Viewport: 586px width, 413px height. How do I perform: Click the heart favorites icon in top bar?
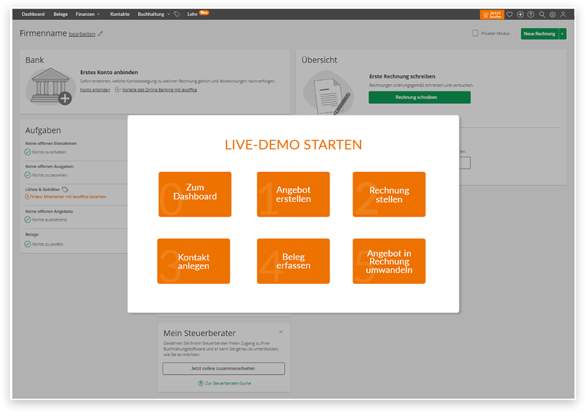[509, 14]
